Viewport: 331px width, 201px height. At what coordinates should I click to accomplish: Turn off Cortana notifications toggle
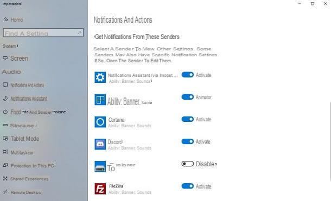pyautogui.click(x=187, y=119)
